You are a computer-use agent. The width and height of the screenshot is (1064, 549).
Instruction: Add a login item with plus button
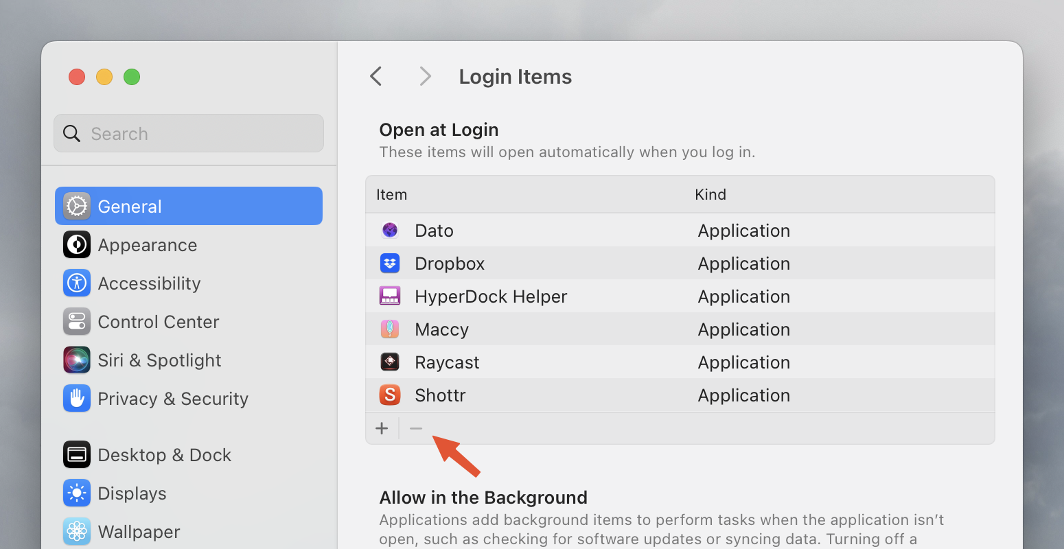click(x=382, y=428)
